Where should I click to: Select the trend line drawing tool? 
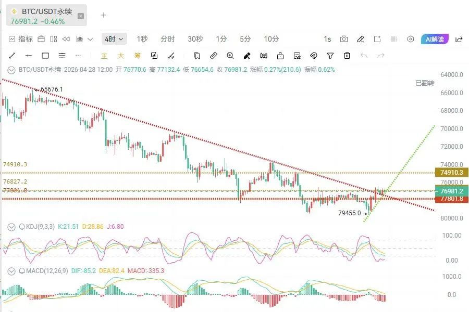(12, 56)
